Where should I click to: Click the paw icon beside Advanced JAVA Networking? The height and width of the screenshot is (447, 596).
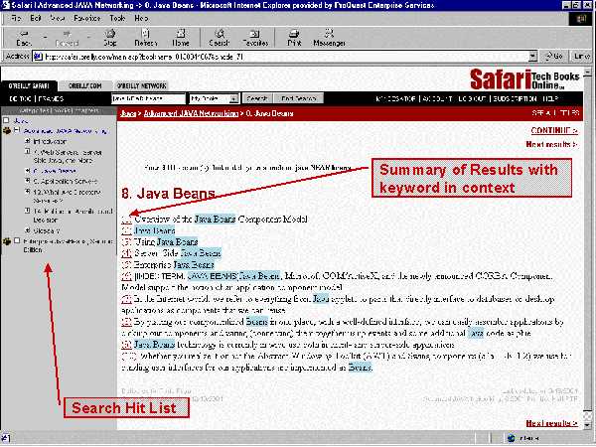pyautogui.click(x=7, y=131)
